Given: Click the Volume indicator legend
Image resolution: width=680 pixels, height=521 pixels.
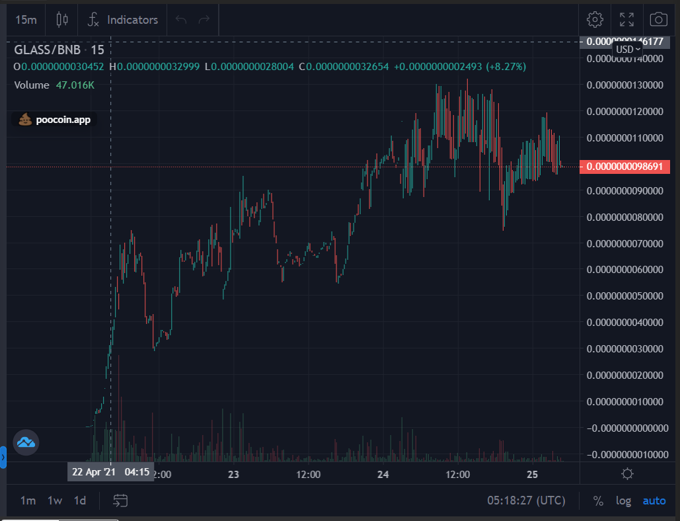Looking at the screenshot, I should pos(32,85).
